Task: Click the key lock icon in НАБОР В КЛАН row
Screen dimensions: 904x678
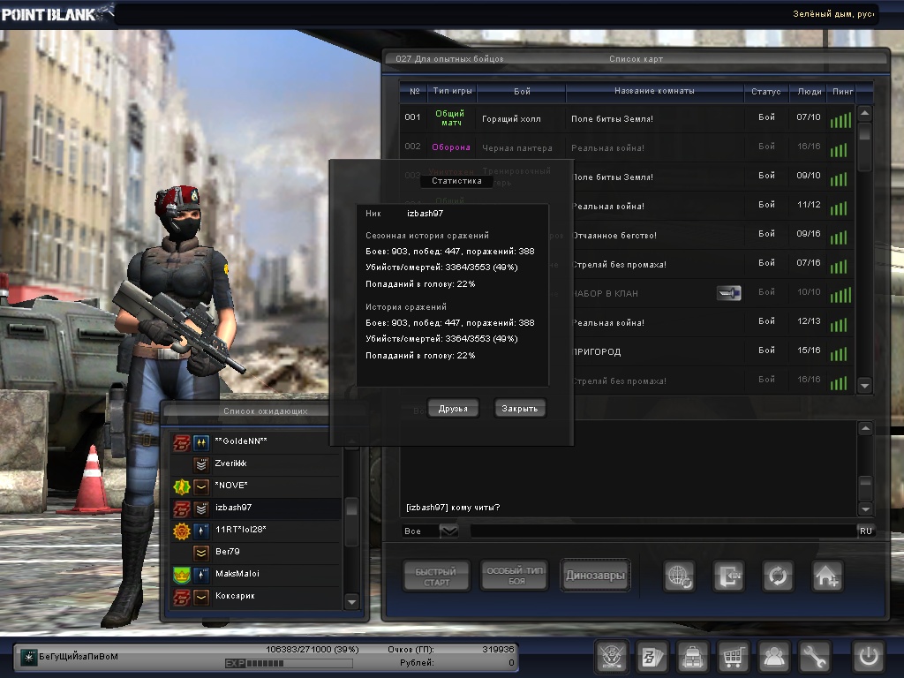Action: point(728,293)
